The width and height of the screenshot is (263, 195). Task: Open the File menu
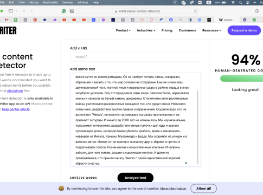[2, 3]
